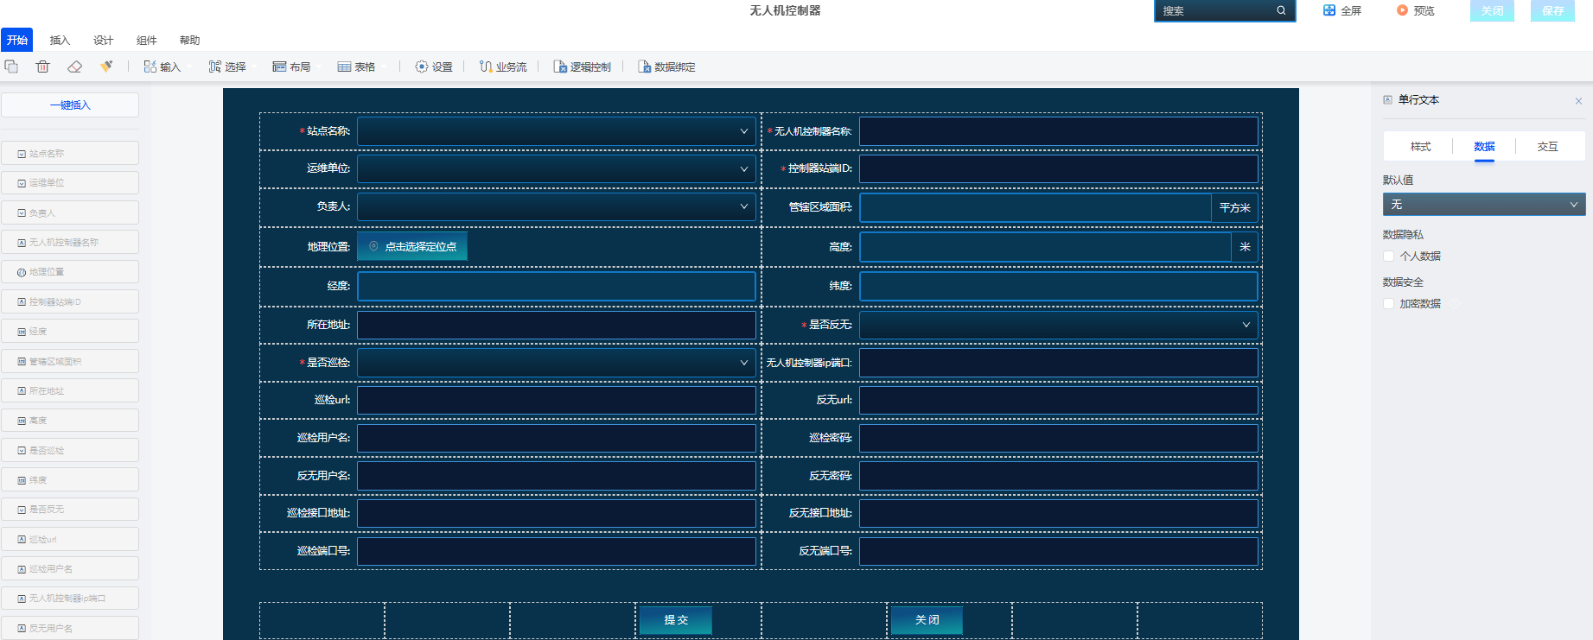Open the 输入 toolbar menu
This screenshot has width=1593, height=640.
tap(165, 67)
